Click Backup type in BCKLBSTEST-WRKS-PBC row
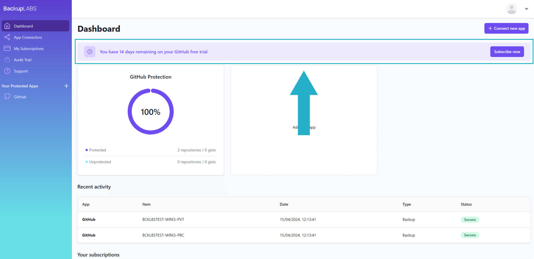Image resolution: width=534 pixels, height=259 pixels. pos(409,235)
